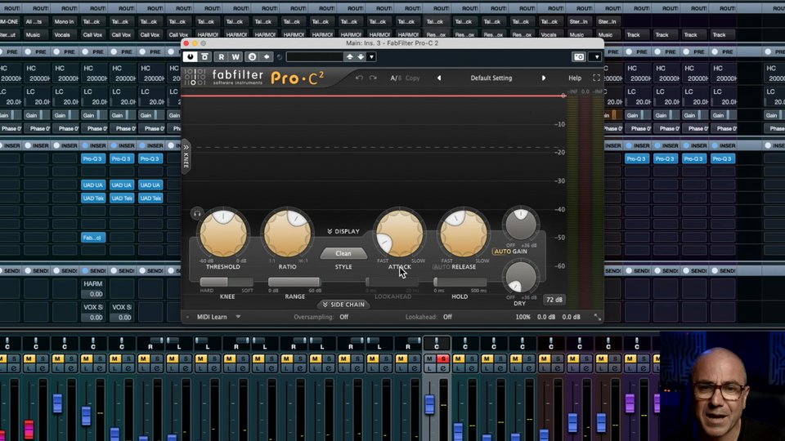Image resolution: width=785 pixels, height=441 pixels.
Task: Click the THRESHOLD knob
Action: [x=223, y=234]
